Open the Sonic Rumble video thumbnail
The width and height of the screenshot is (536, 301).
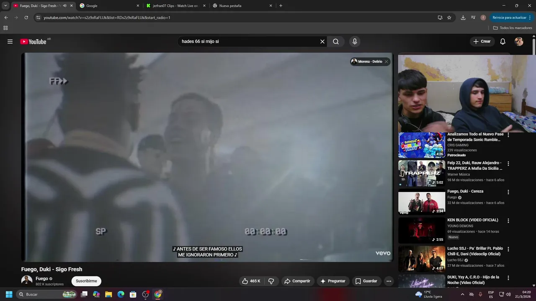pyautogui.click(x=422, y=145)
